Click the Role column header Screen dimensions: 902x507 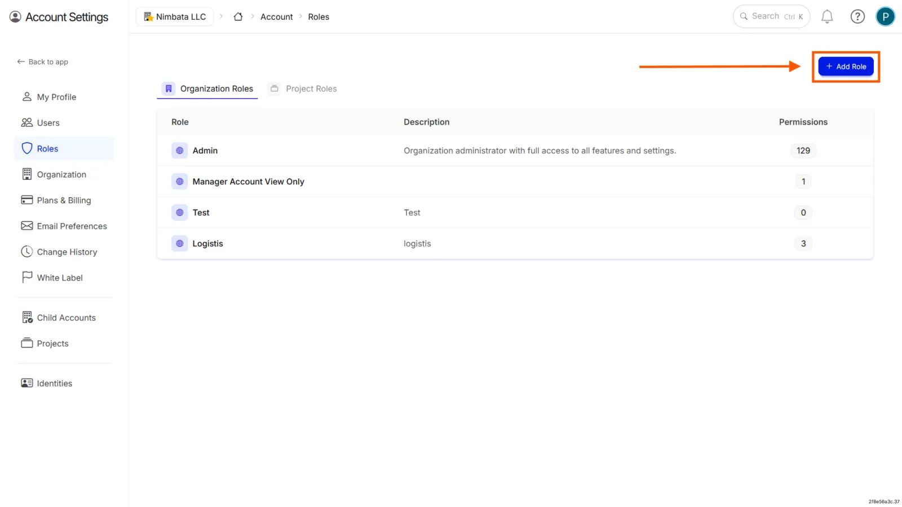(180, 122)
